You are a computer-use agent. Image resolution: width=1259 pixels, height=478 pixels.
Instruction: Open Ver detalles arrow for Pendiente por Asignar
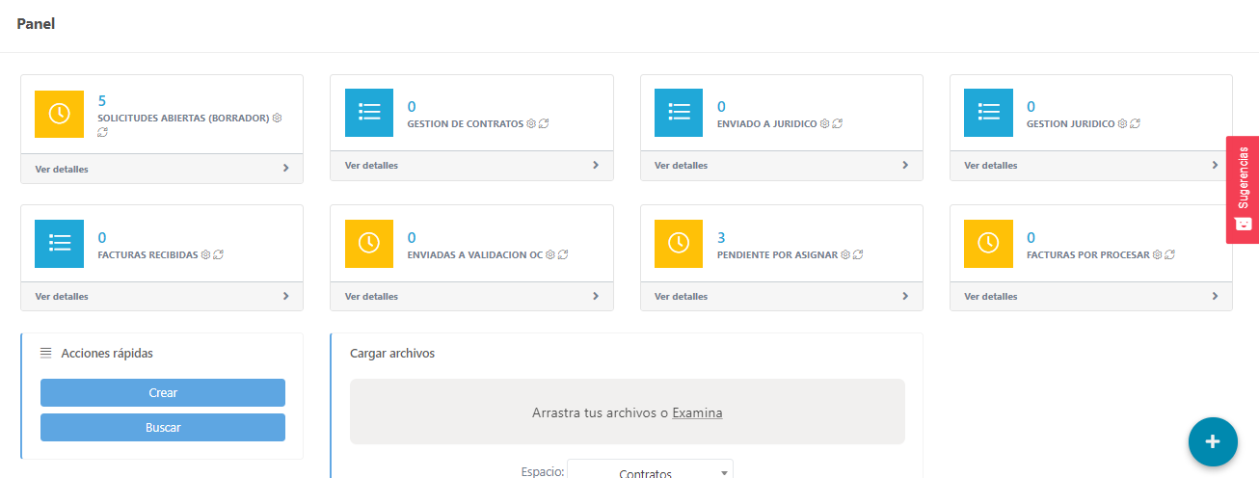(x=904, y=296)
